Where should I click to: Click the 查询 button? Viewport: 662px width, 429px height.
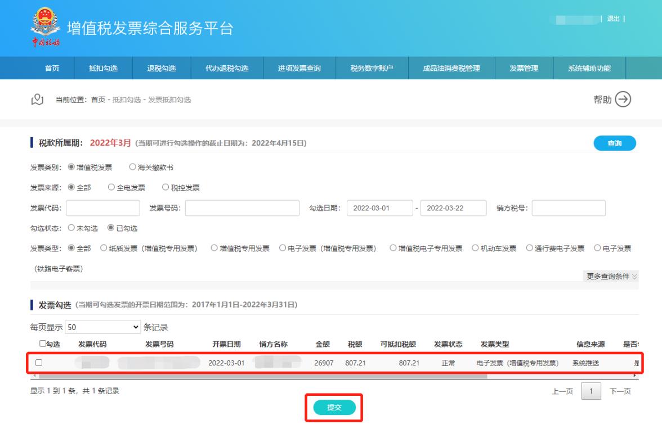(615, 143)
